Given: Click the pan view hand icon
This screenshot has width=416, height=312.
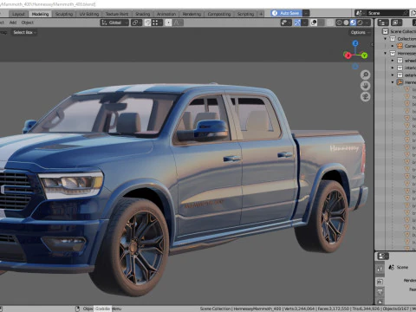Looking at the screenshot, I should click(x=366, y=86).
